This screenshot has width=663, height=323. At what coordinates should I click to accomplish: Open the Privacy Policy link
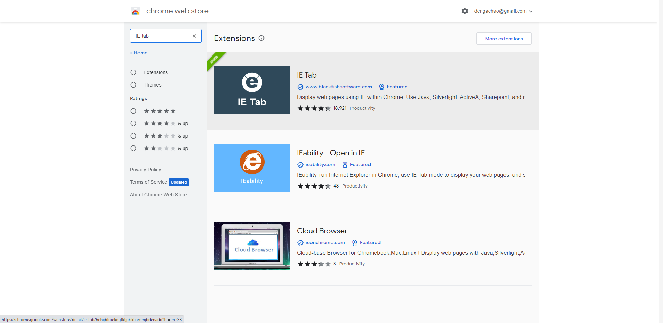145,170
